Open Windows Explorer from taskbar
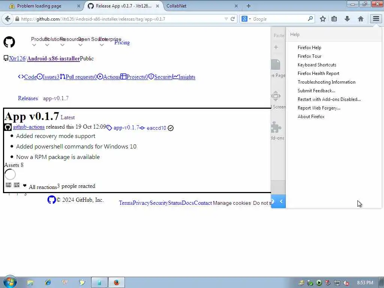This screenshot has height=288, width=384. [x=30, y=282]
